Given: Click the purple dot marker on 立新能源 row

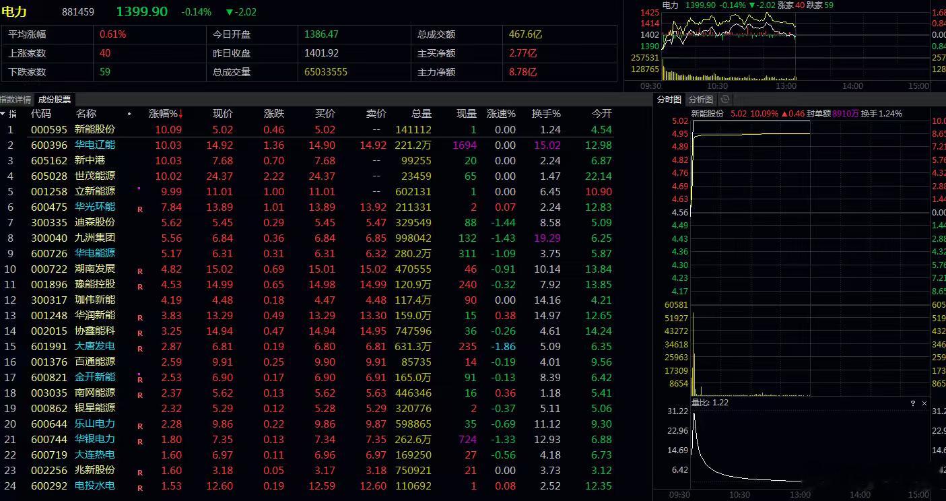Looking at the screenshot, I should (x=139, y=188).
